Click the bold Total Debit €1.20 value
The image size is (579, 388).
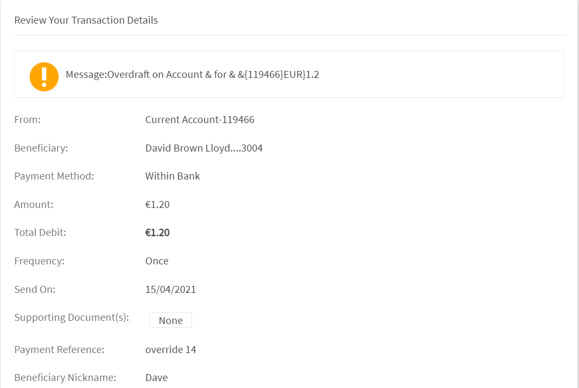[x=157, y=233]
